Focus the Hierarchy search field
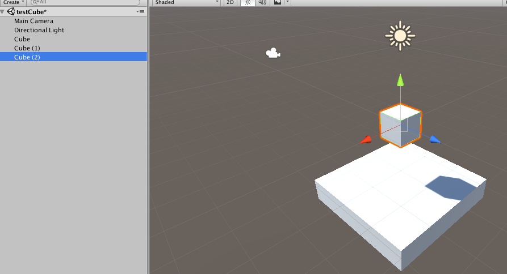Viewport: 507px width, 274px height. [85, 2]
